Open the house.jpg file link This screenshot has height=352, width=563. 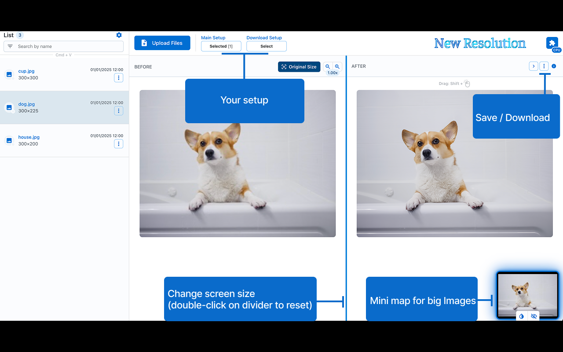[29, 137]
